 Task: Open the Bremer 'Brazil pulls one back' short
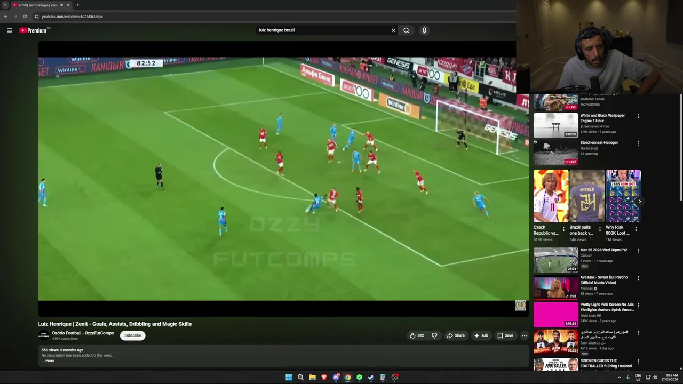(587, 196)
